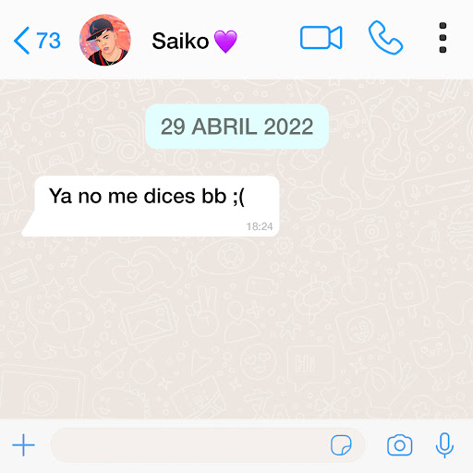Tap the empty chat wallpaper below the message

click(x=236, y=326)
